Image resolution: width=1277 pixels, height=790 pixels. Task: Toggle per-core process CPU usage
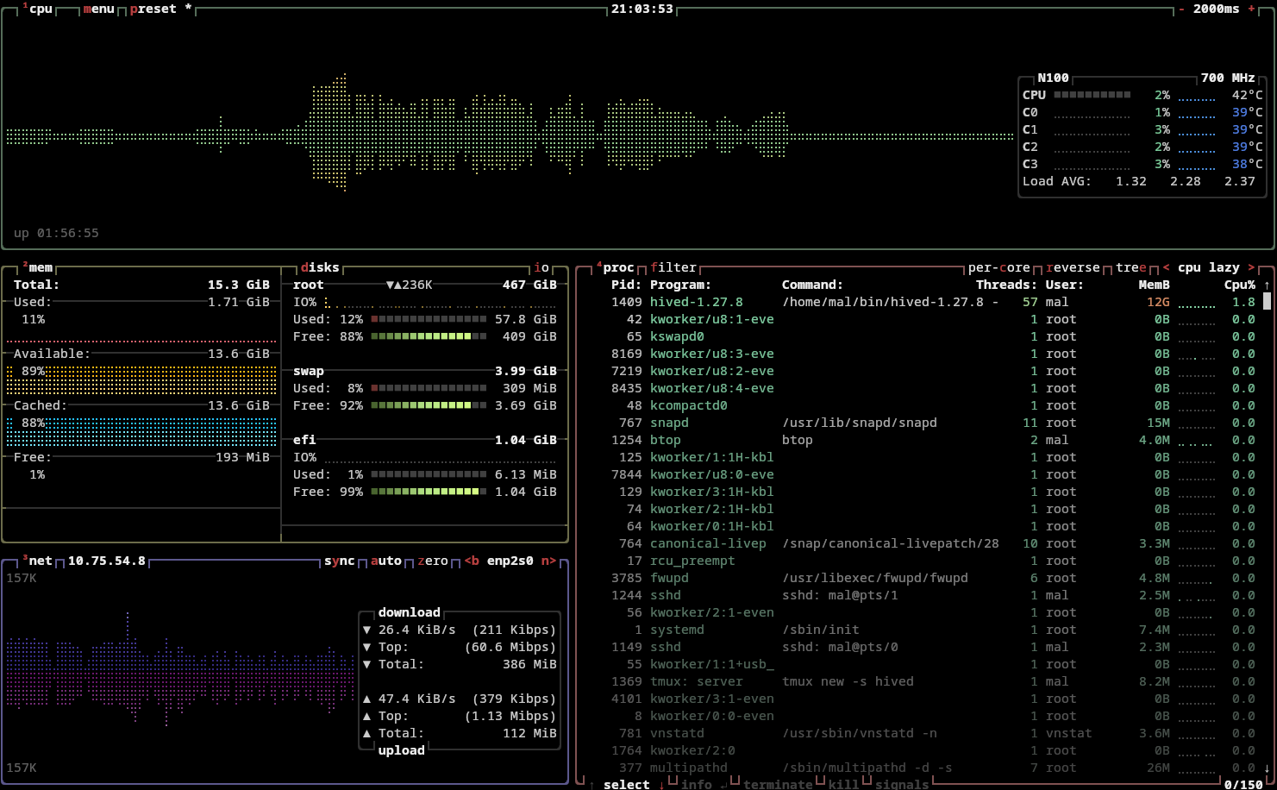point(999,267)
